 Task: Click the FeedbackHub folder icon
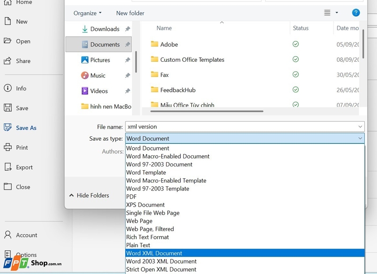click(155, 90)
